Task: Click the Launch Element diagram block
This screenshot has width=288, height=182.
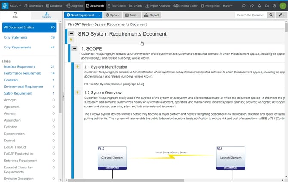Action: (x=230, y=158)
